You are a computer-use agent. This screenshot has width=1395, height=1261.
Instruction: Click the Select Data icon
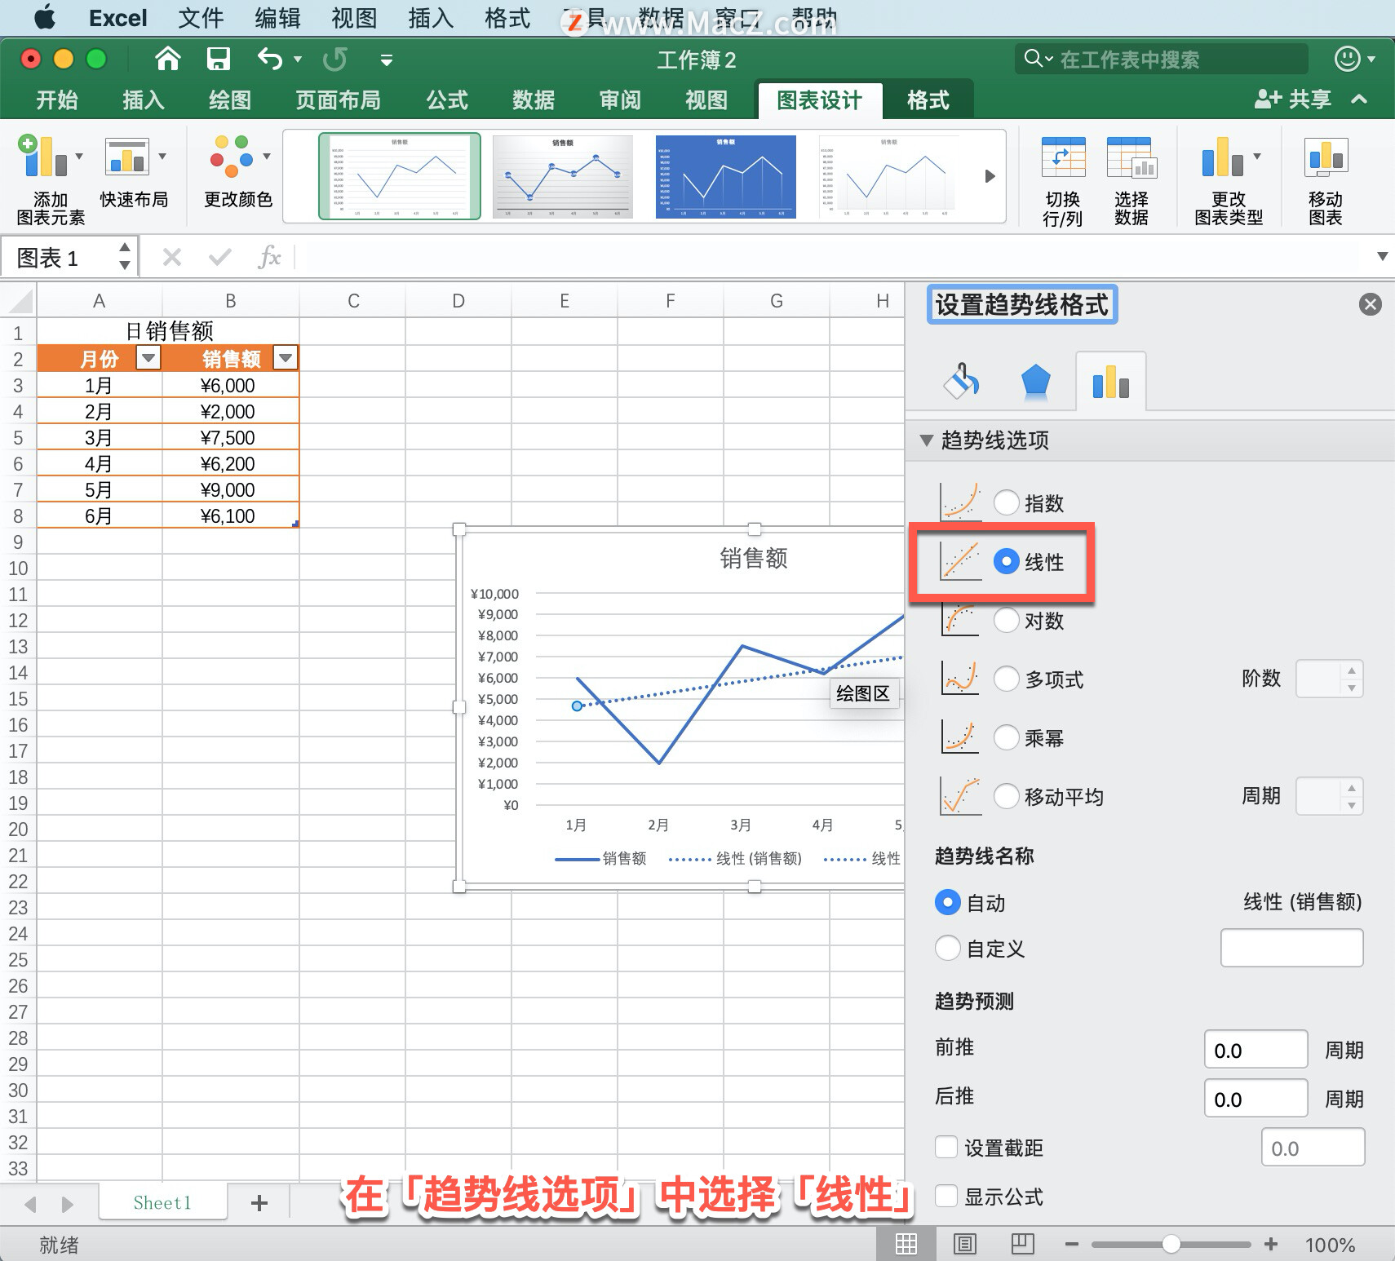[x=1131, y=157]
